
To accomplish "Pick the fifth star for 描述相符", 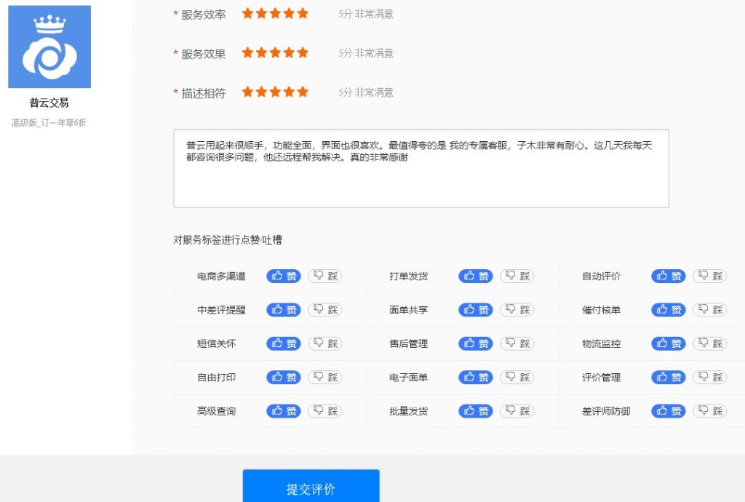I will point(303,92).
